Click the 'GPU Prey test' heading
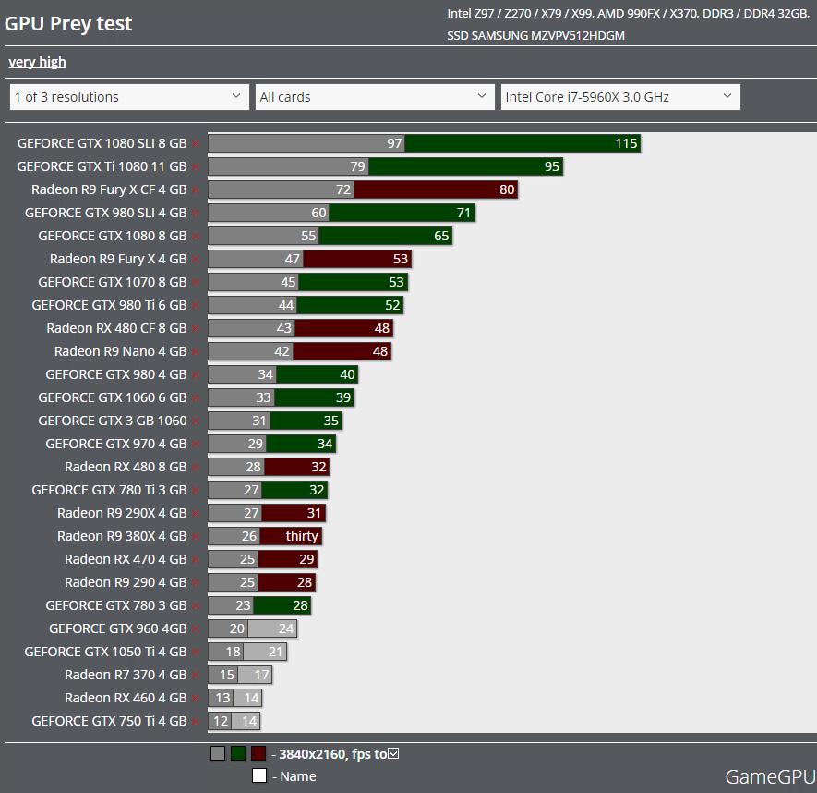Viewport: 817px width, 793px height. (x=68, y=24)
